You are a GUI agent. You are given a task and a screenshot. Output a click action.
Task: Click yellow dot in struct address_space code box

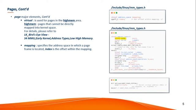coord(114,33)
